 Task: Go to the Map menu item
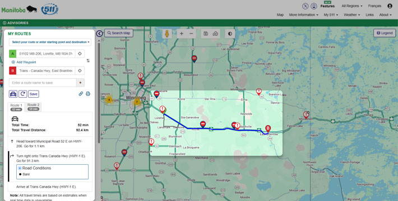tap(280, 15)
